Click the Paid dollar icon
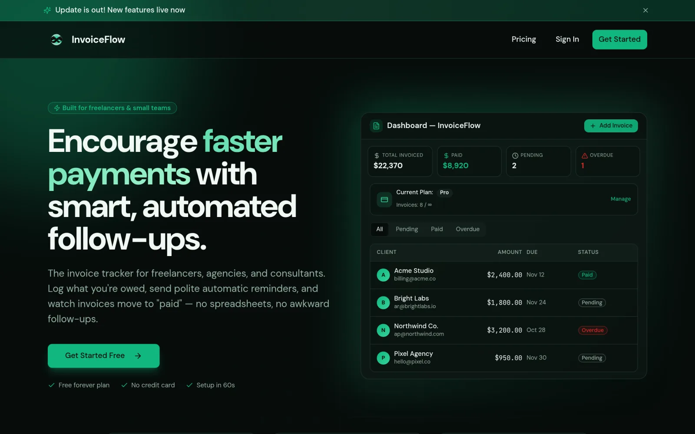Image resolution: width=695 pixels, height=434 pixels. [446, 155]
